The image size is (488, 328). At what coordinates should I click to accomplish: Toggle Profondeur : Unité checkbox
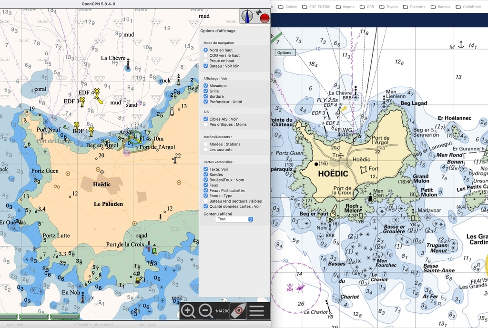coord(206,102)
